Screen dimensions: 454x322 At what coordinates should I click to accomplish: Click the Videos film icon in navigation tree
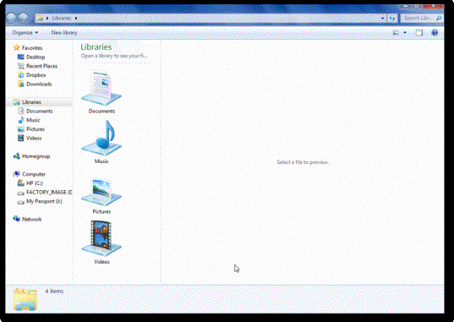pos(21,138)
